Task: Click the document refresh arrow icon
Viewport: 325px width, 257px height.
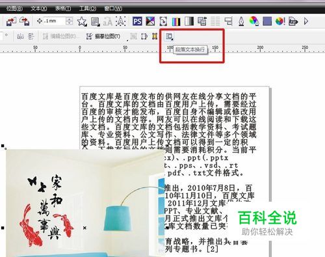Action: coord(163,21)
